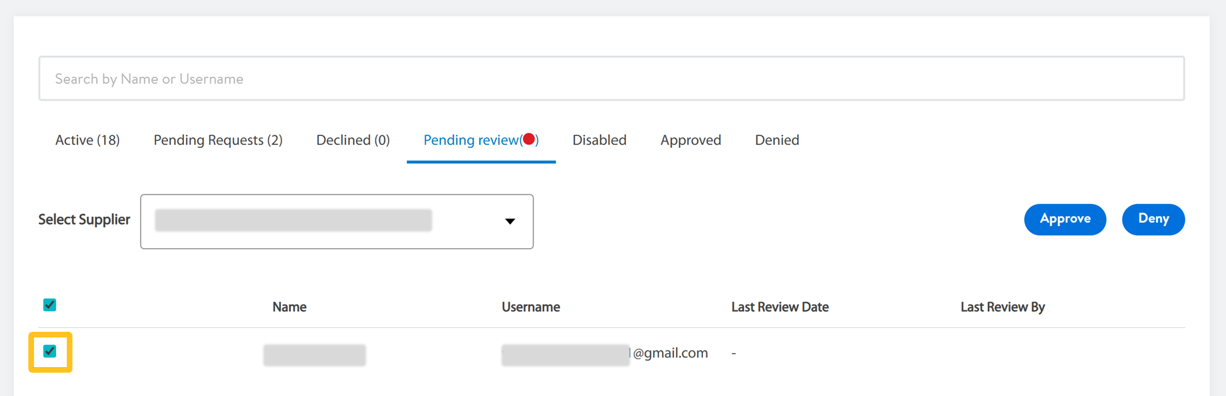Image resolution: width=1226 pixels, height=396 pixels.
Task: Focus the Search by Name or Username field
Action: (611, 79)
